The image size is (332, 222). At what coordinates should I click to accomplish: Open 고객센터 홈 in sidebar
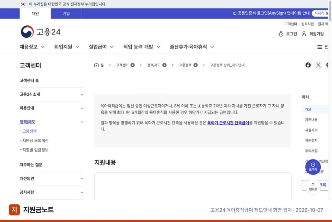[x=29, y=80]
